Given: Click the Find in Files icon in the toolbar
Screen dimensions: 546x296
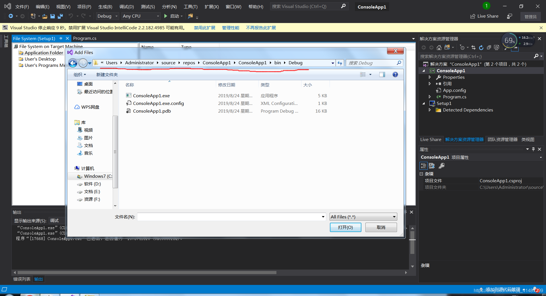Looking at the screenshot, I should pos(190,16).
